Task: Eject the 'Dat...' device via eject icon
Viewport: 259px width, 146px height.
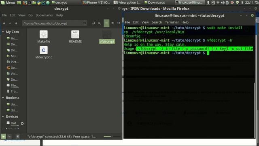Action: pyautogui.click(x=22, y=123)
